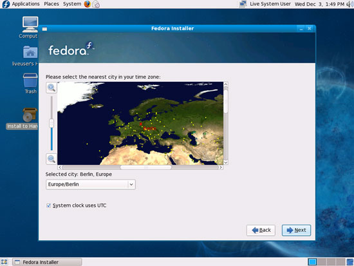
Task: Open the Places menu
Action: [51, 4]
